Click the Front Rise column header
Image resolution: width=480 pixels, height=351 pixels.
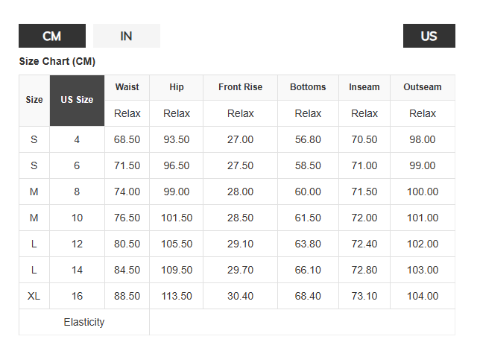[x=240, y=87]
